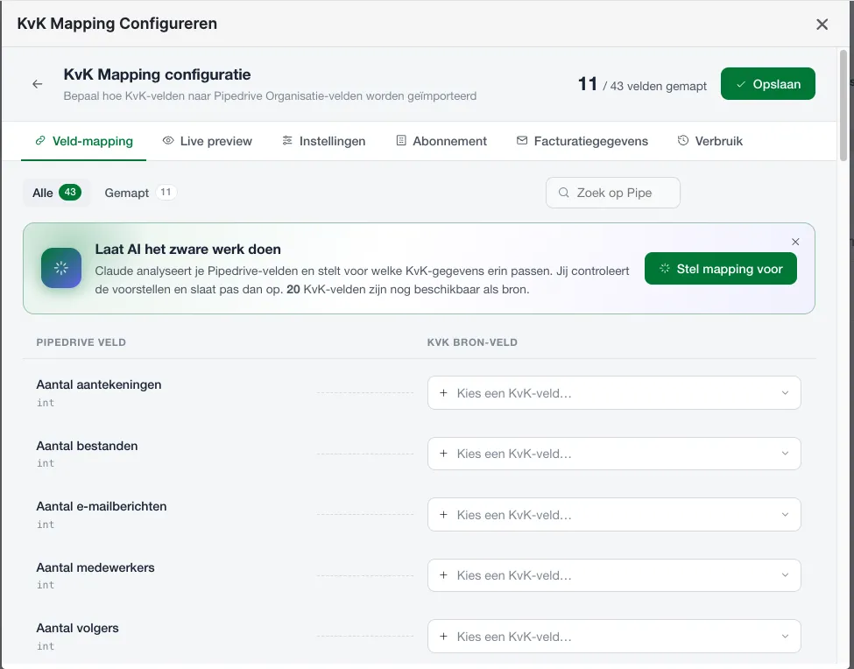Open KvK-veld dropdown for Aantal medewerkers
The image size is (854, 669).
point(614,575)
